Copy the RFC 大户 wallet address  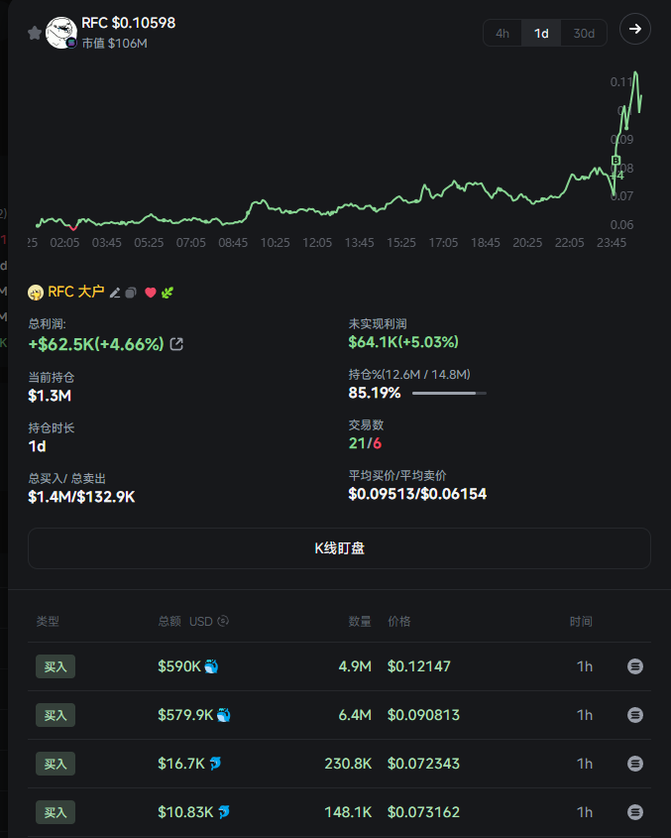click(131, 293)
